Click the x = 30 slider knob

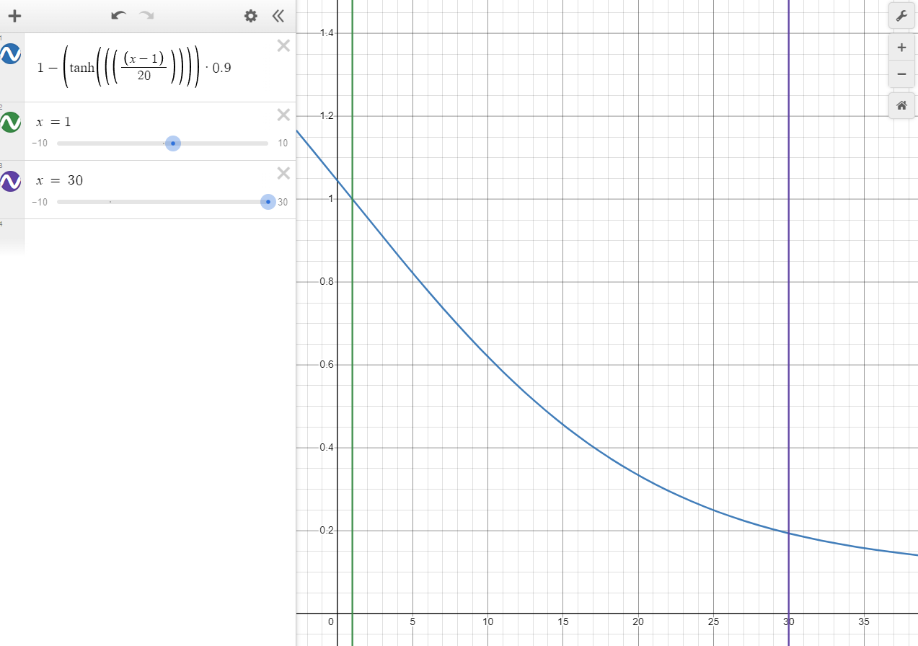click(x=268, y=202)
